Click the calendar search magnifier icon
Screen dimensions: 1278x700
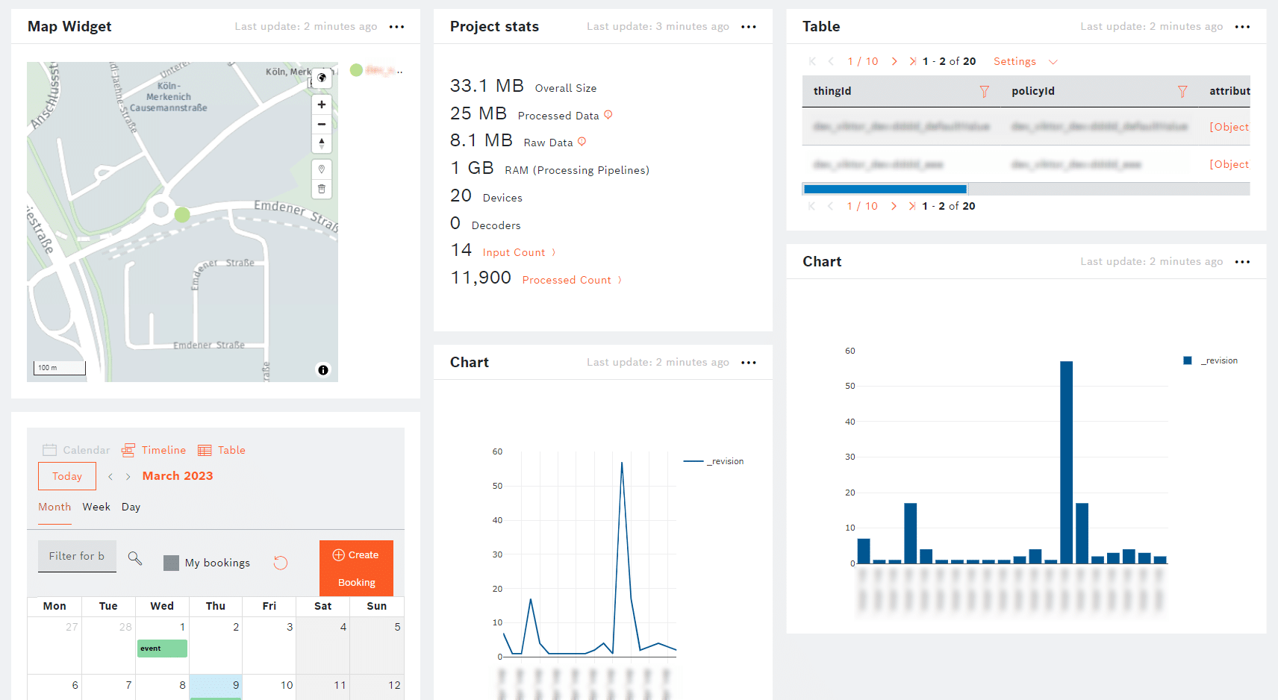(x=135, y=558)
